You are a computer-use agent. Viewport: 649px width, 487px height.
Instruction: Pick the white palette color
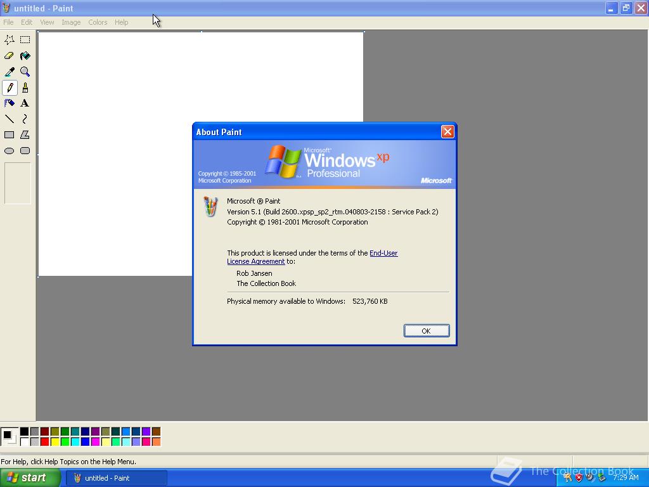pos(25,442)
